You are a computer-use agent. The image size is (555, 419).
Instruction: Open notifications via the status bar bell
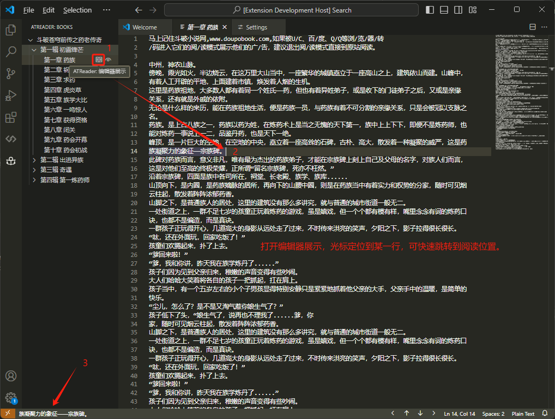pyautogui.click(x=545, y=413)
